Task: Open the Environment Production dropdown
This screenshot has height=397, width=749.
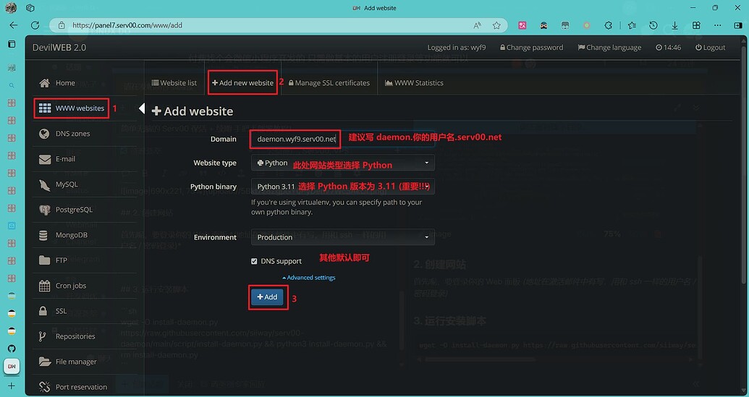Action: [x=343, y=237]
